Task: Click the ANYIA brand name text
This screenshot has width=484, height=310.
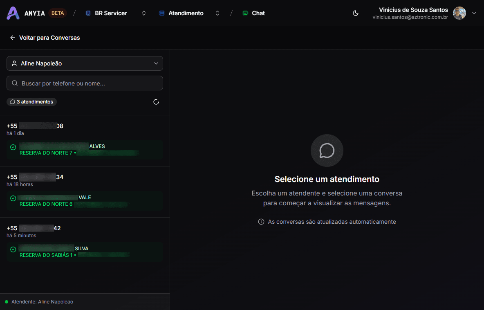Action: (35, 13)
